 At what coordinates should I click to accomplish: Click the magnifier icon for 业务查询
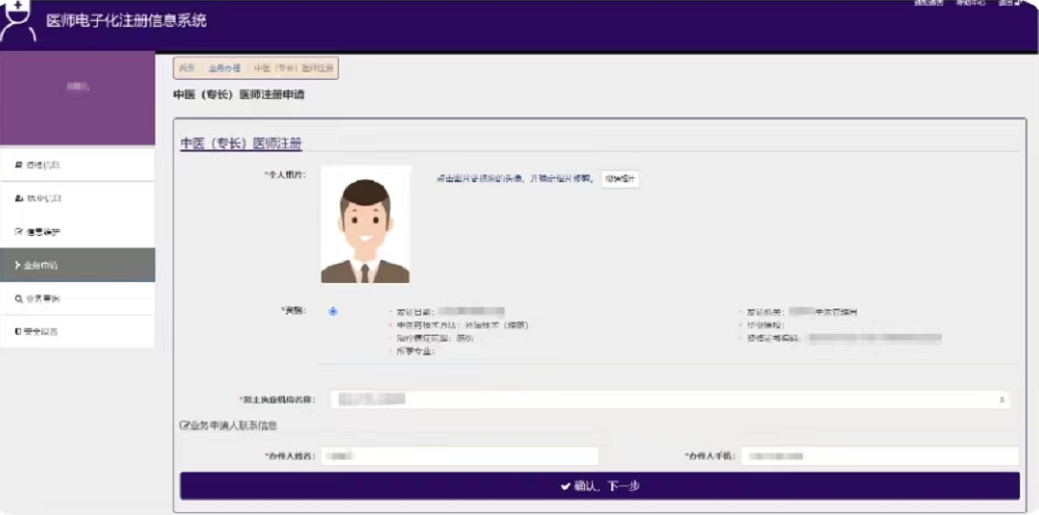18,298
